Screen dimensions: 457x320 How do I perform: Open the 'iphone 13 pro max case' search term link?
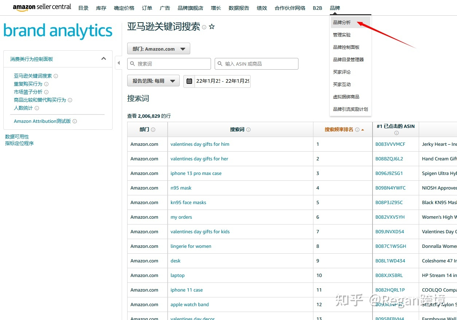pyautogui.click(x=196, y=173)
